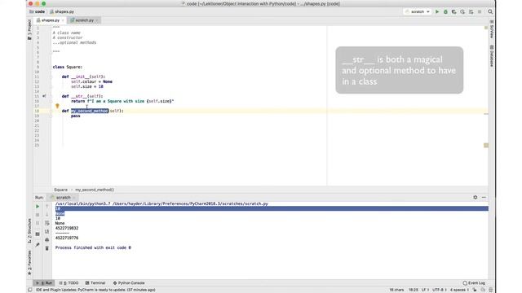
Task: Click the Square breadcrumb below the editor
Action: tap(60, 190)
